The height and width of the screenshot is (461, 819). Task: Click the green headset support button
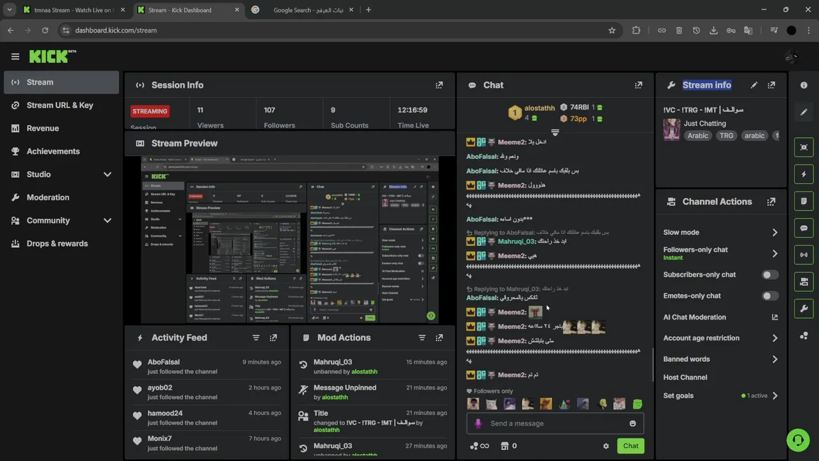point(798,440)
